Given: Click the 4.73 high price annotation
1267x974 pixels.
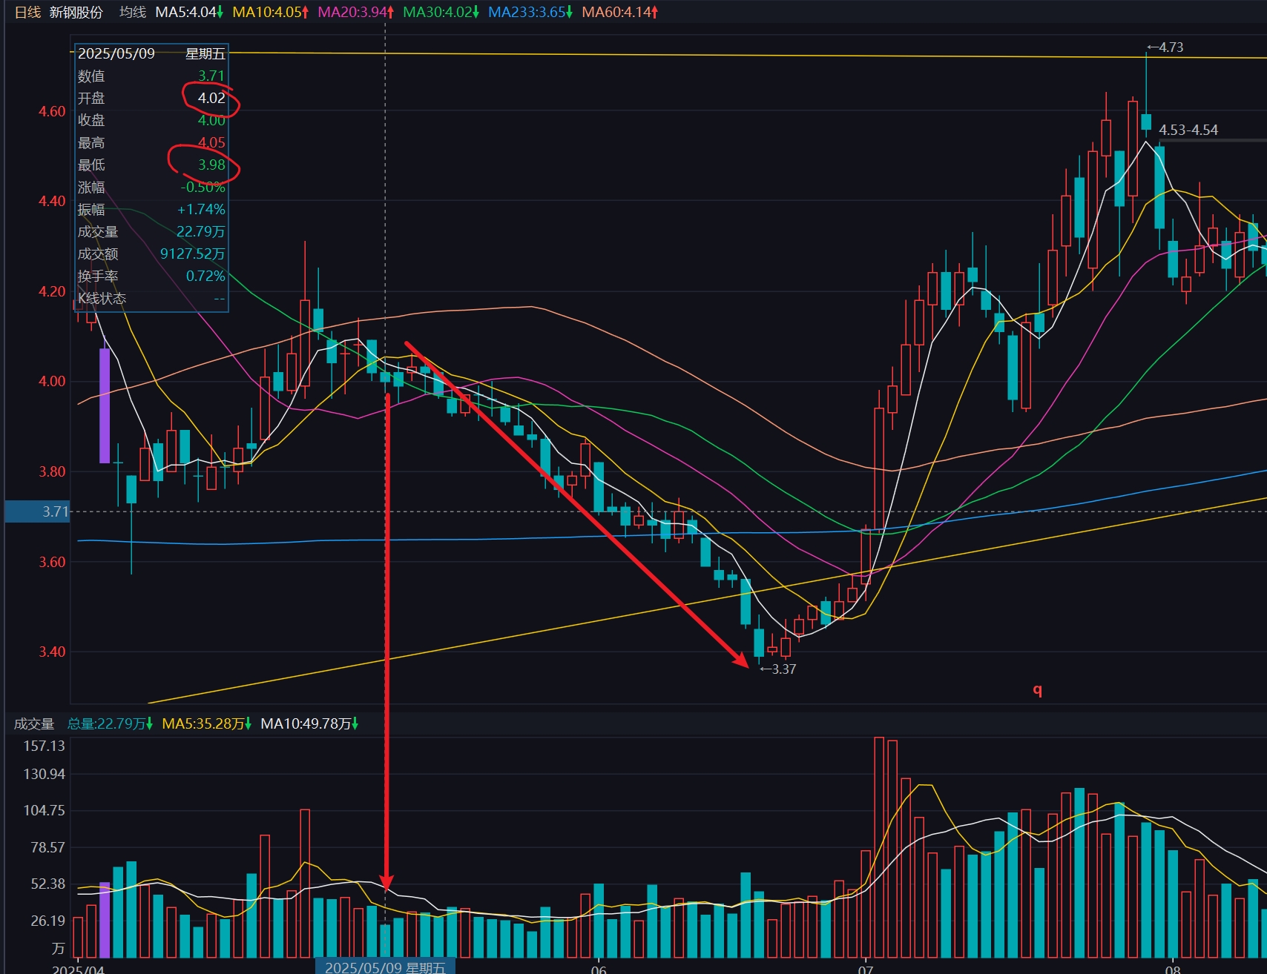Looking at the screenshot, I should pos(1165,47).
